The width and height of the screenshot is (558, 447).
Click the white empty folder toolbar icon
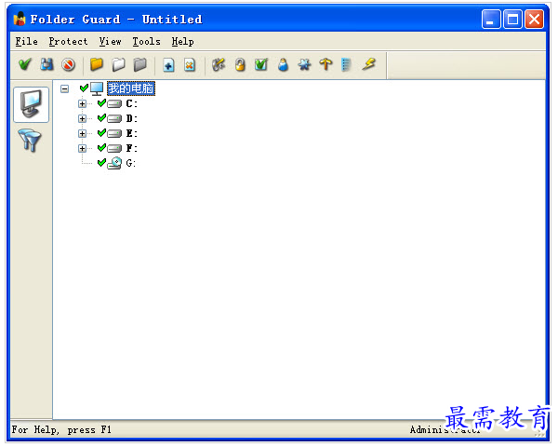(118, 65)
